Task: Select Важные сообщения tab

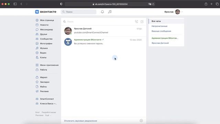Action: click(166, 31)
